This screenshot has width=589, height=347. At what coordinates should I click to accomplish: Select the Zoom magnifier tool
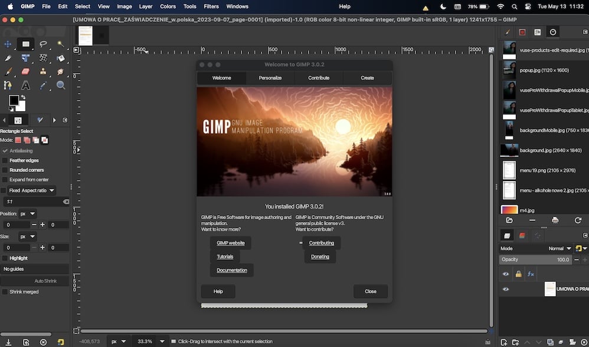click(60, 85)
